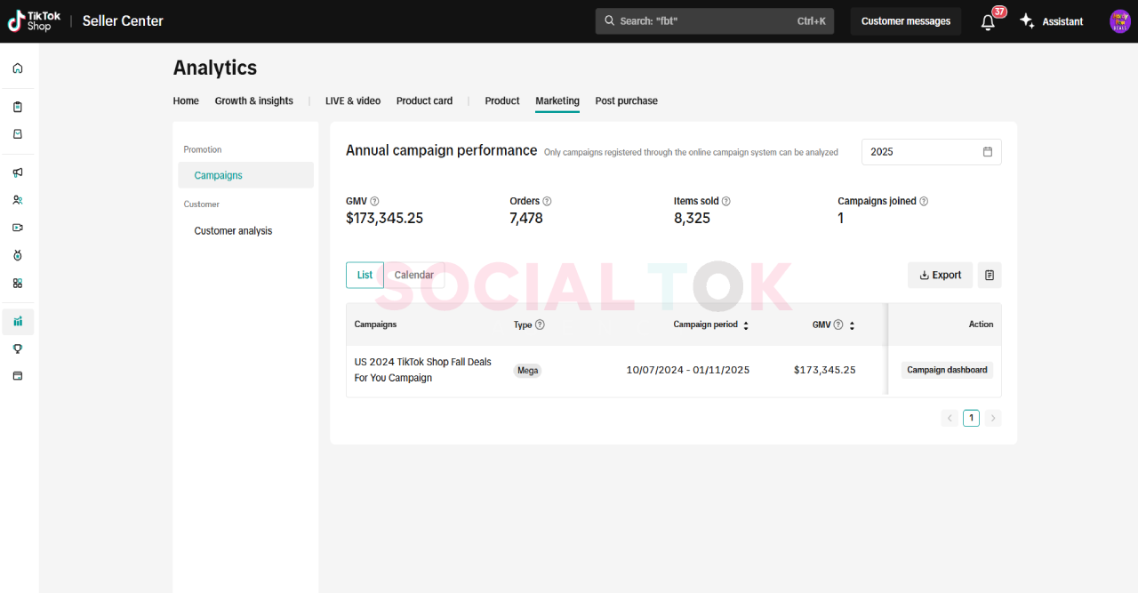The width and height of the screenshot is (1138, 593).
Task: Export the campaign data
Action: [940, 276]
